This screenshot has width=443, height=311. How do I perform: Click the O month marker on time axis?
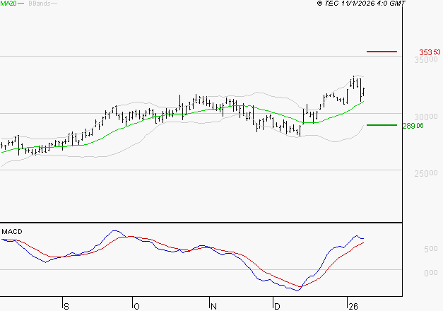tap(136, 306)
